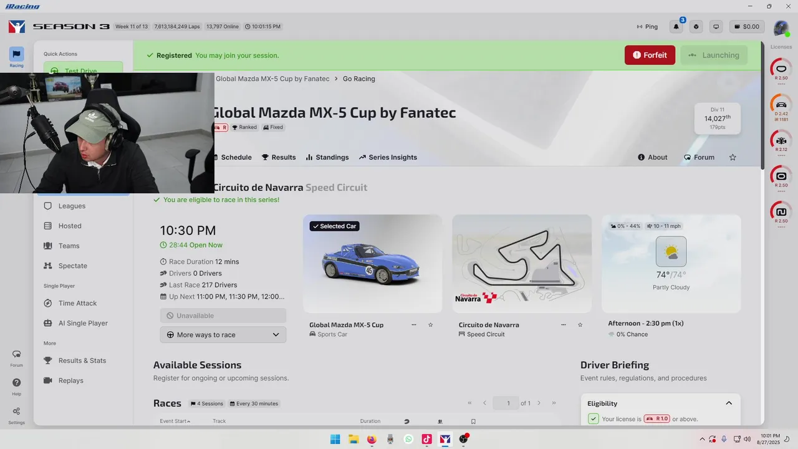This screenshot has width=798, height=449.
Task: Open Firefox from the taskbar
Action: (372, 439)
